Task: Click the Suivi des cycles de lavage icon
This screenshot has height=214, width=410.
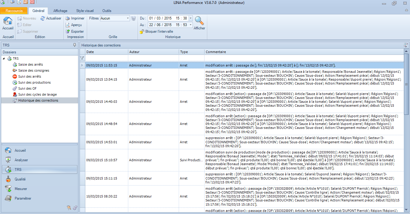Action: point(15,94)
